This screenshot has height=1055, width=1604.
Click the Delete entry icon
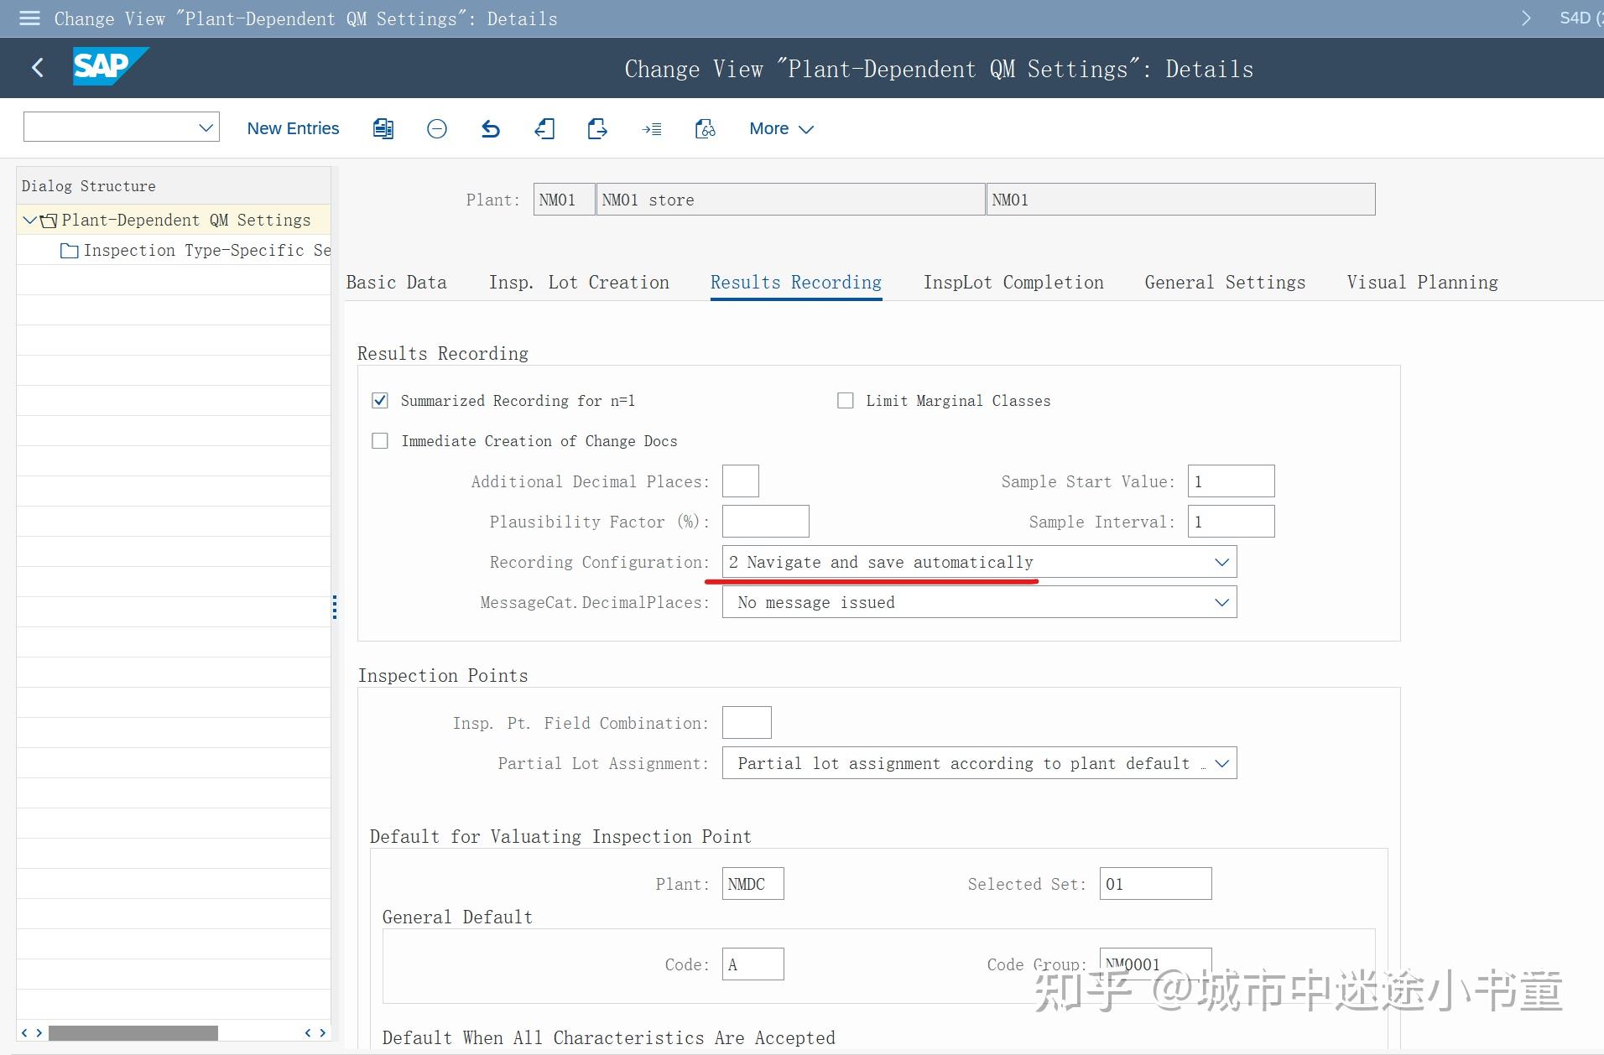pos(436,128)
